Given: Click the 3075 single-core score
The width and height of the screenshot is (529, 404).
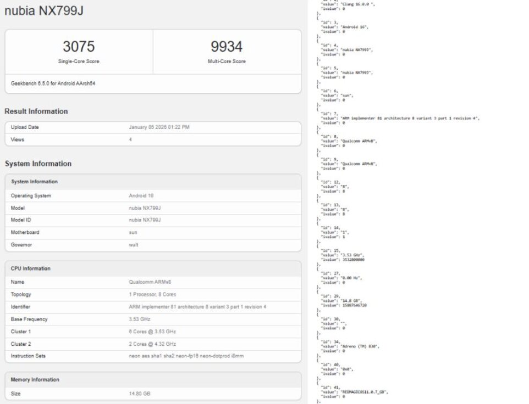Looking at the screenshot, I should 79,47.
